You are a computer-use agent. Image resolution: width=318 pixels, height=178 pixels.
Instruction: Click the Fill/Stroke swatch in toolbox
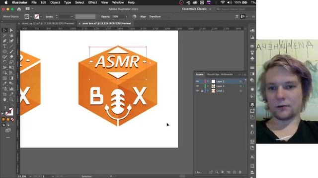pyautogui.click(x=9, y=112)
